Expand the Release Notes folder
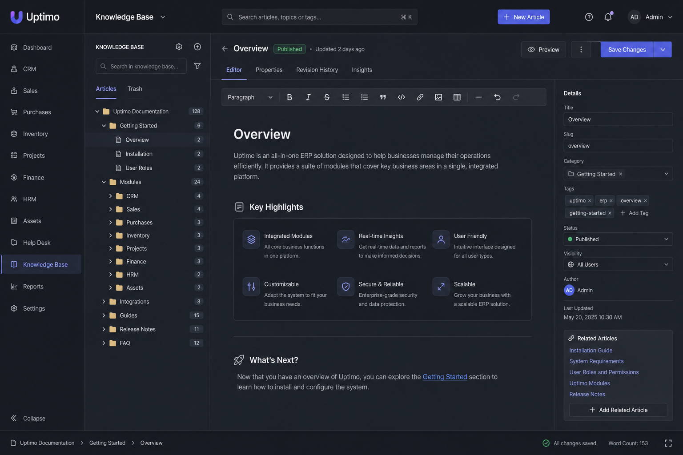 click(104, 329)
